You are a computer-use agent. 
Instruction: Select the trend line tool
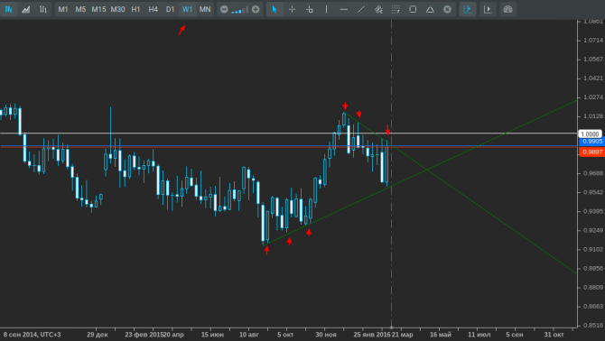[361, 9]
